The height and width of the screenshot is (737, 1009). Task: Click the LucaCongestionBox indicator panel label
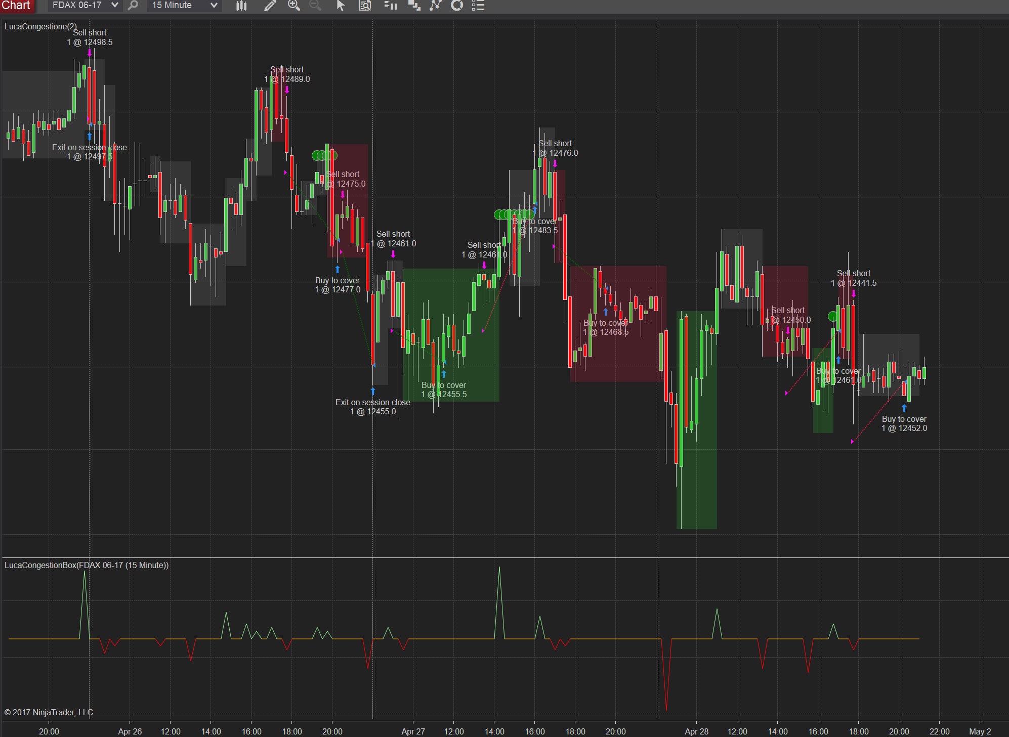[x=87, y=565]
